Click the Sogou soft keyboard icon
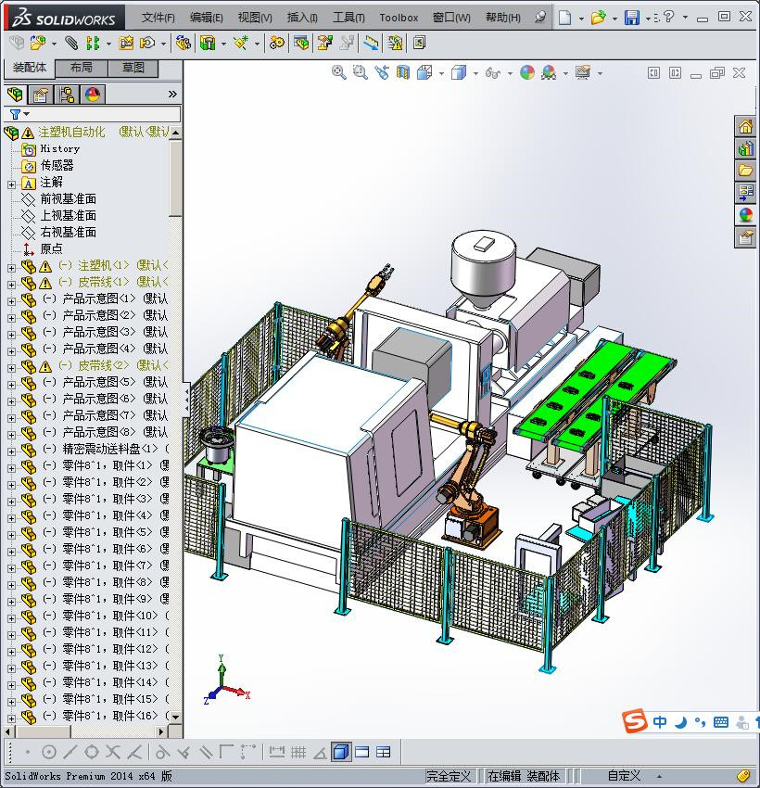This screenshot has width=760, height=788. [720, 722]
